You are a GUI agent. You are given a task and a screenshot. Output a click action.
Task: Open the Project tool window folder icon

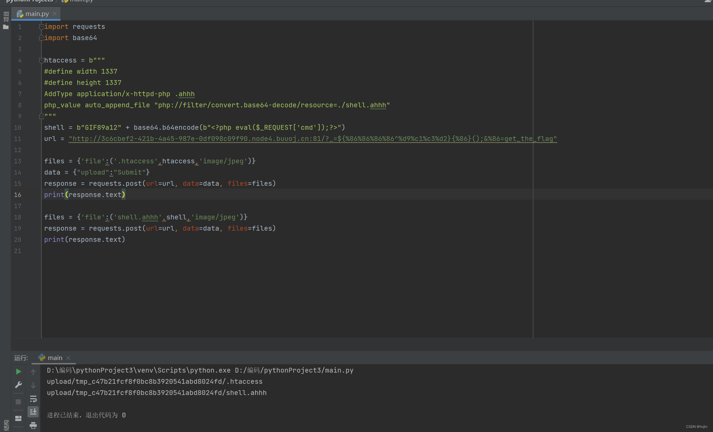6,27
